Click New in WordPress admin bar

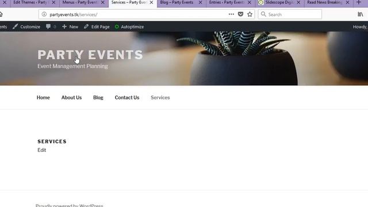coord(74,27)
